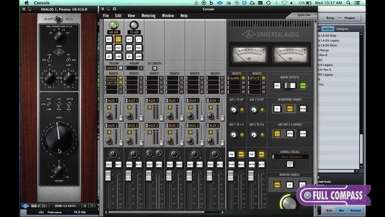Click the main fader handle on first Console channel
This screenshot has width=385, height=217.
coord(108,175)
